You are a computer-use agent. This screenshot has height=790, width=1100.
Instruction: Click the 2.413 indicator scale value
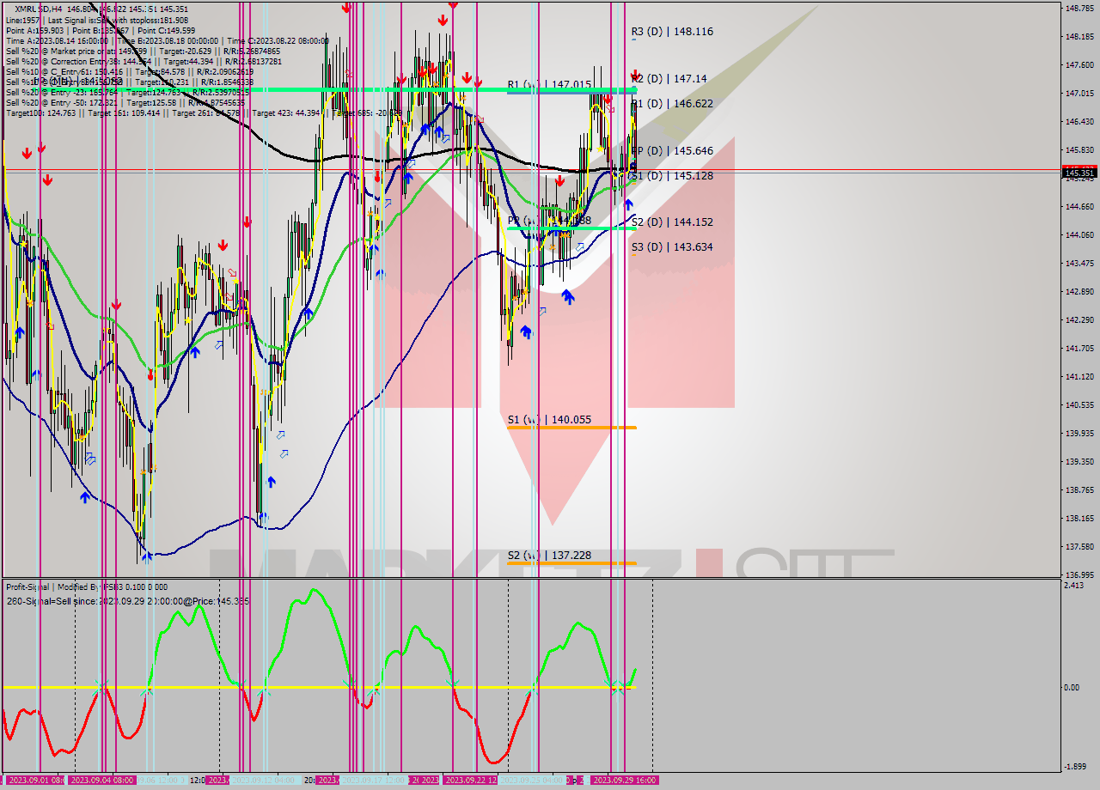click(x=1074, y=586)
